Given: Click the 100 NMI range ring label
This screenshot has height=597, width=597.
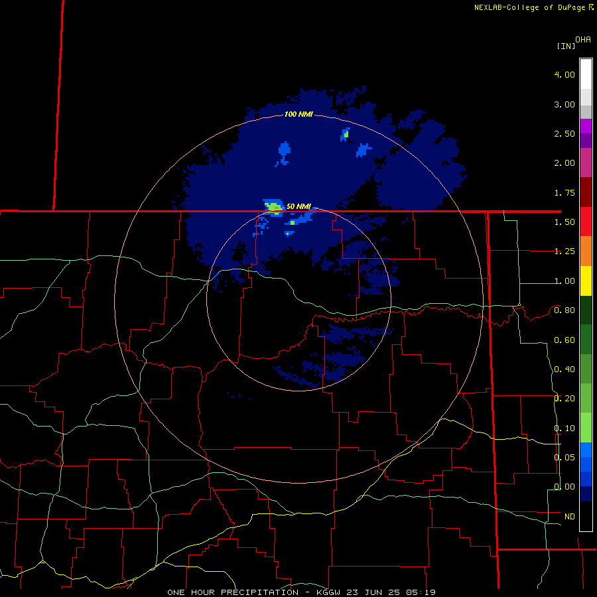Looking at the screenshot, I should click(x=298, y=114).
